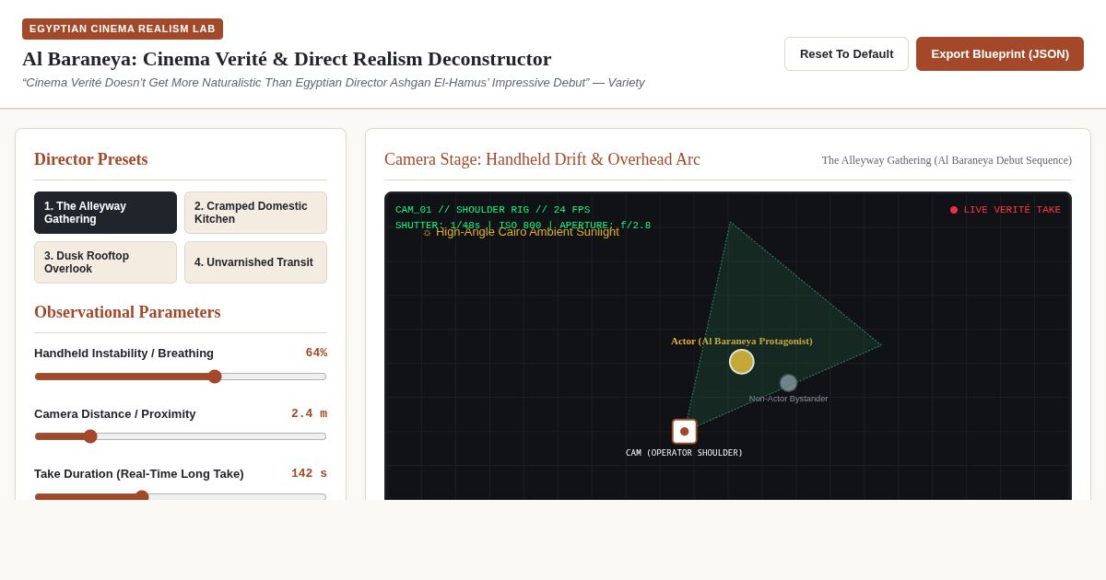This screenshot has width=1106, height=580.
Task: Select the yellow protagonist actor marker
Action: tap(742, 362)
